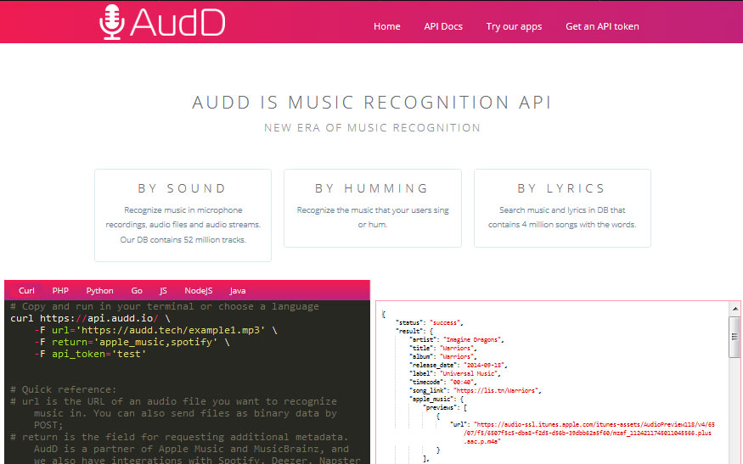
Task: Click the 'AUDD IS MUSIC RECOGNITION API' heading
Action: (372, 103)
